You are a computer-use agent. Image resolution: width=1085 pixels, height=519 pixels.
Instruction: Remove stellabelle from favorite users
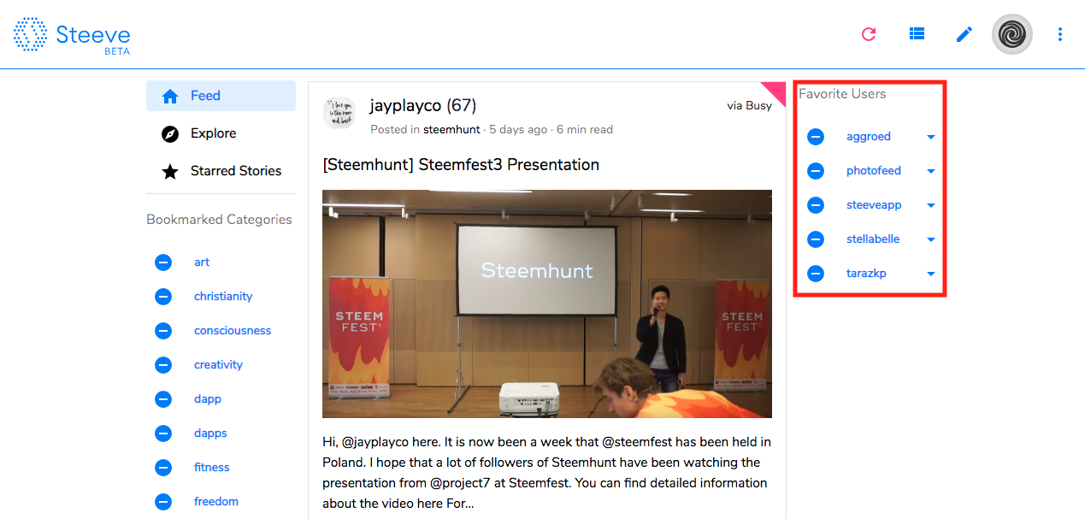coord(816,239)
